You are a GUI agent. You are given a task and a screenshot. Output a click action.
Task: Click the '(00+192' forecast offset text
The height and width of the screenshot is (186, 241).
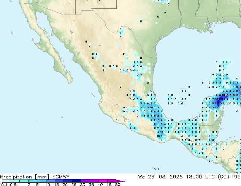[229, 177]
